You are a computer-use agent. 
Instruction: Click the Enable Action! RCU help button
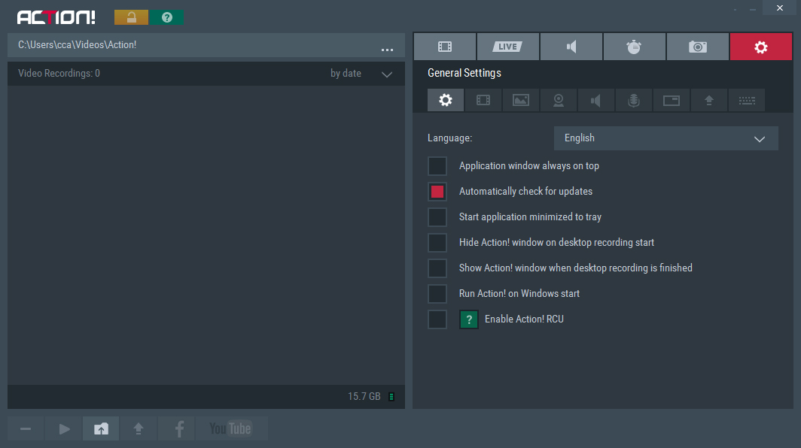pyautogui.click(x=469, y=319)
